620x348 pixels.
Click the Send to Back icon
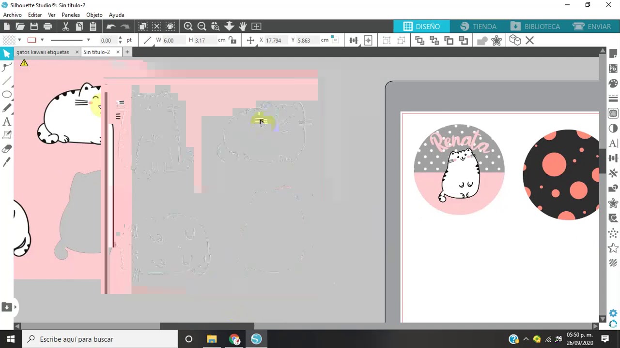pos(434,41)
